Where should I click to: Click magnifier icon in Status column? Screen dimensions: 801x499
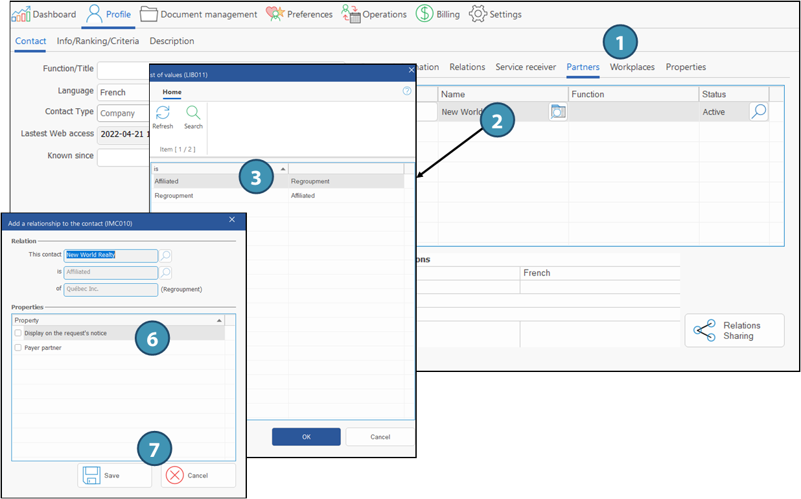point(758,112)
